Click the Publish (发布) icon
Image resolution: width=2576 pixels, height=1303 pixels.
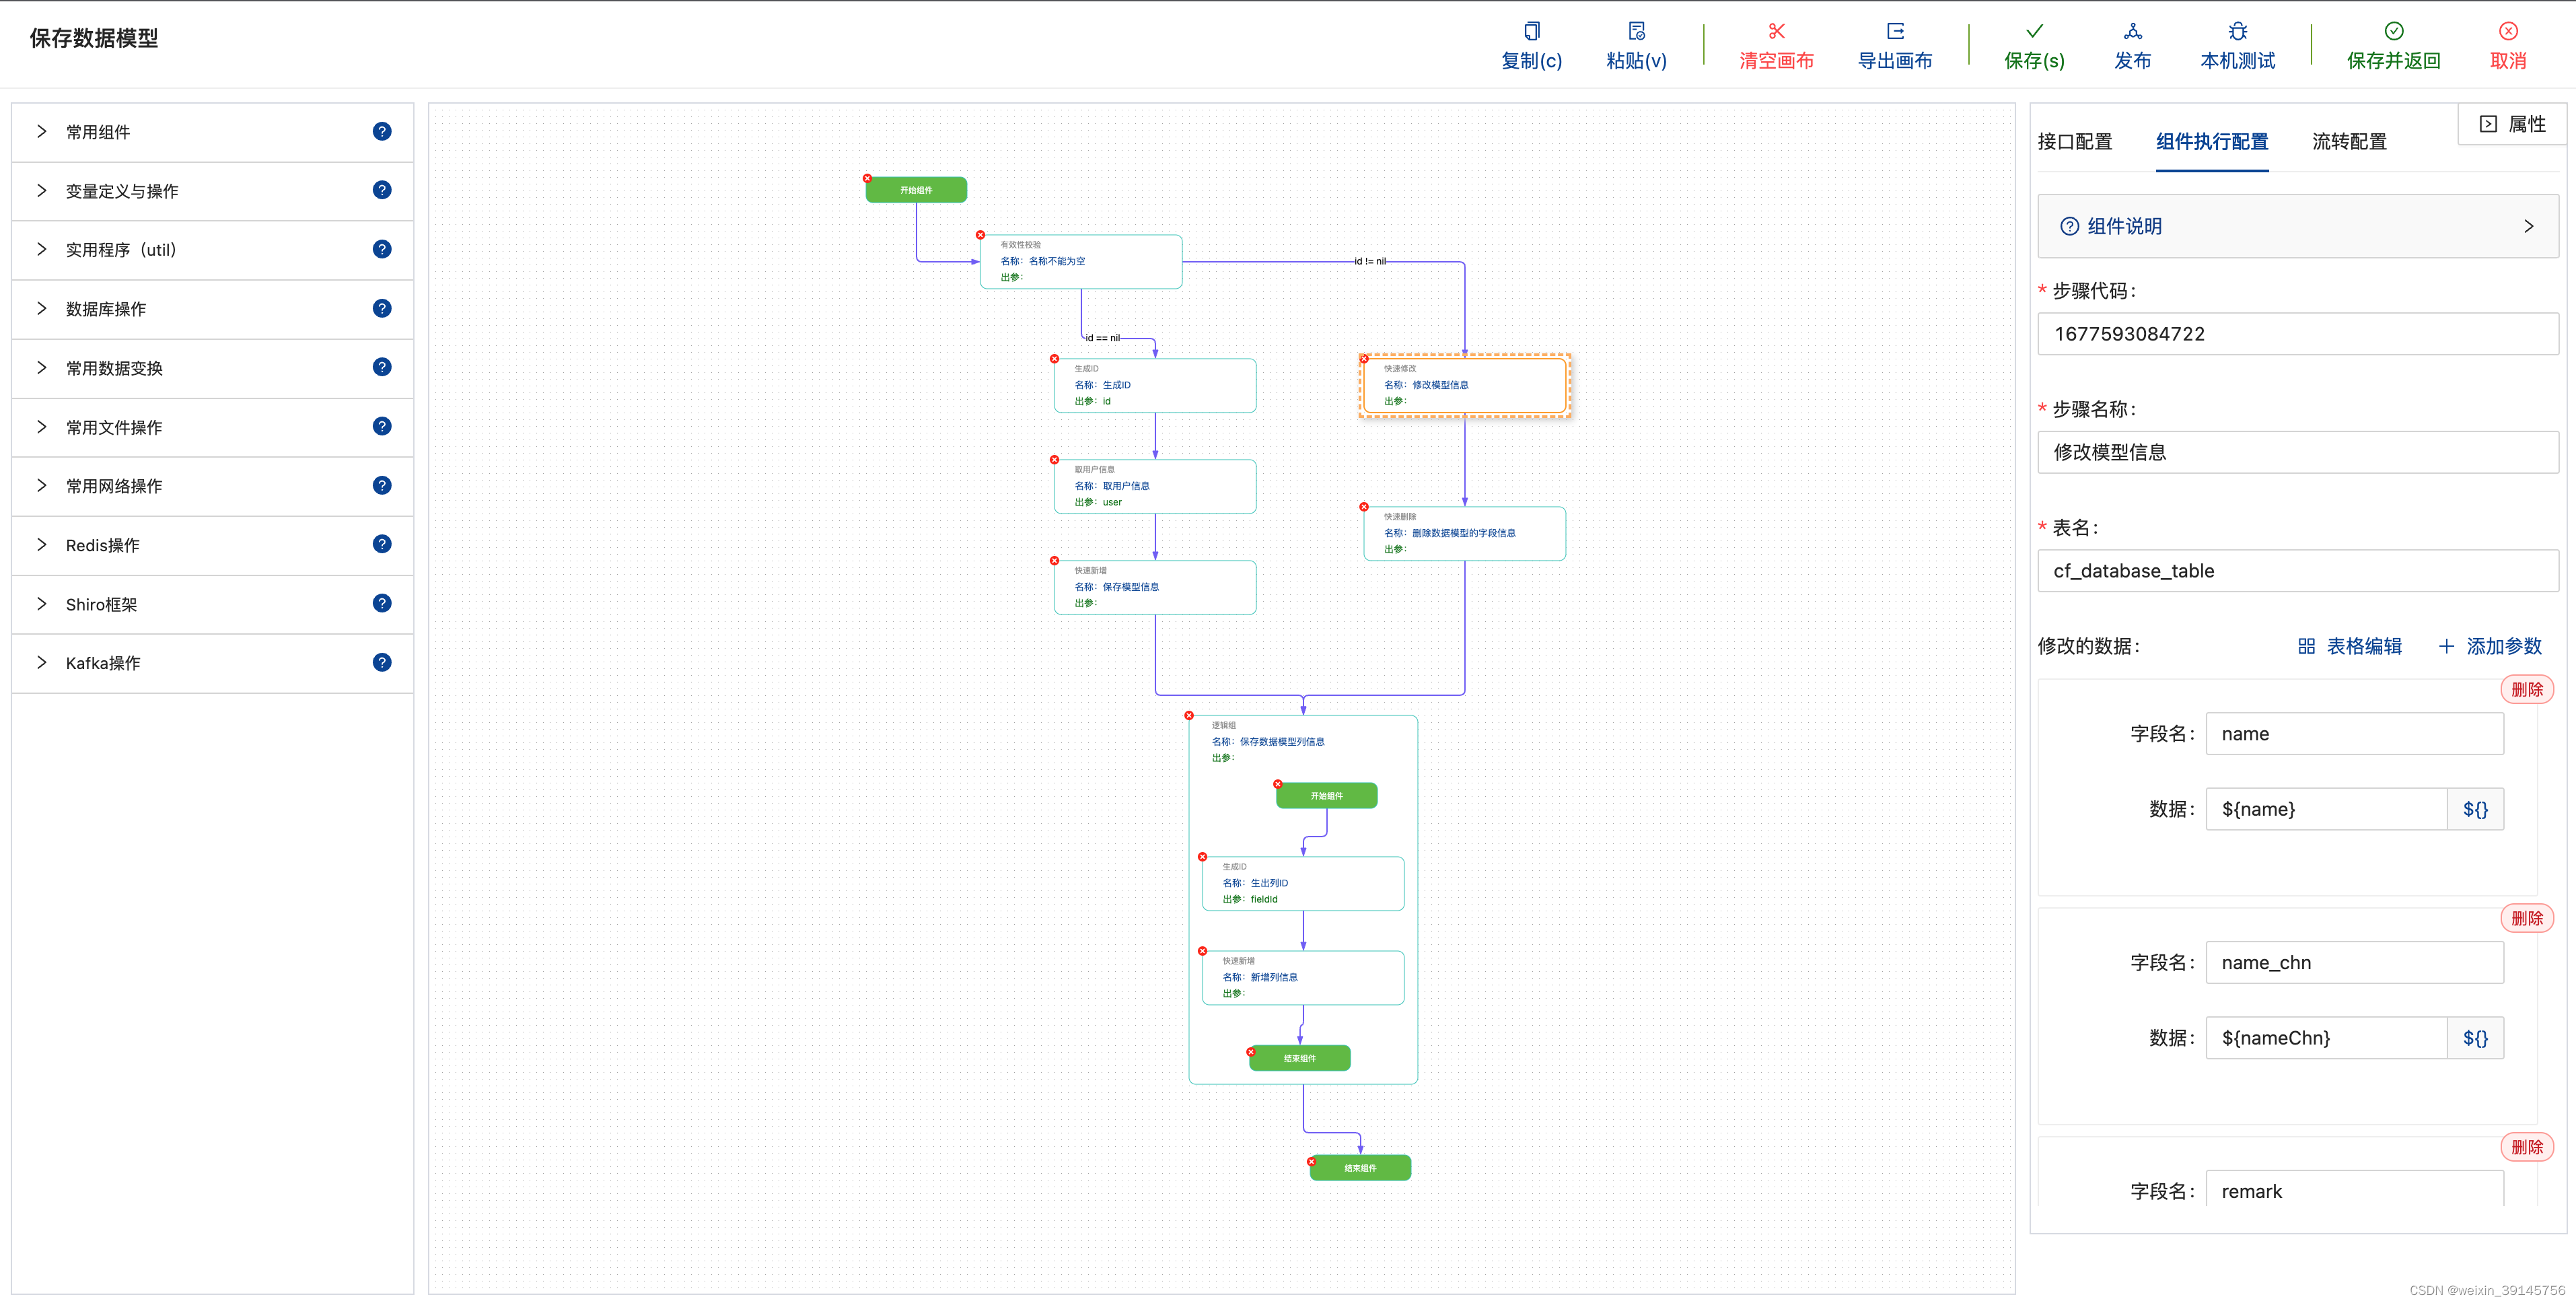pos(2132,31)
